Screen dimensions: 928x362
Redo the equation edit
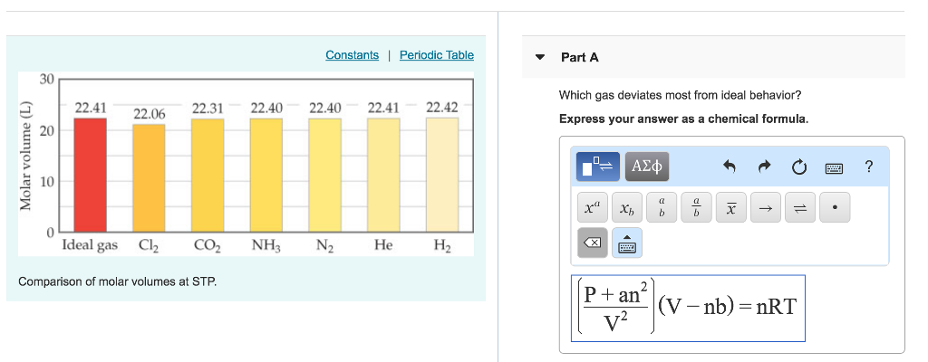(763, 167)
